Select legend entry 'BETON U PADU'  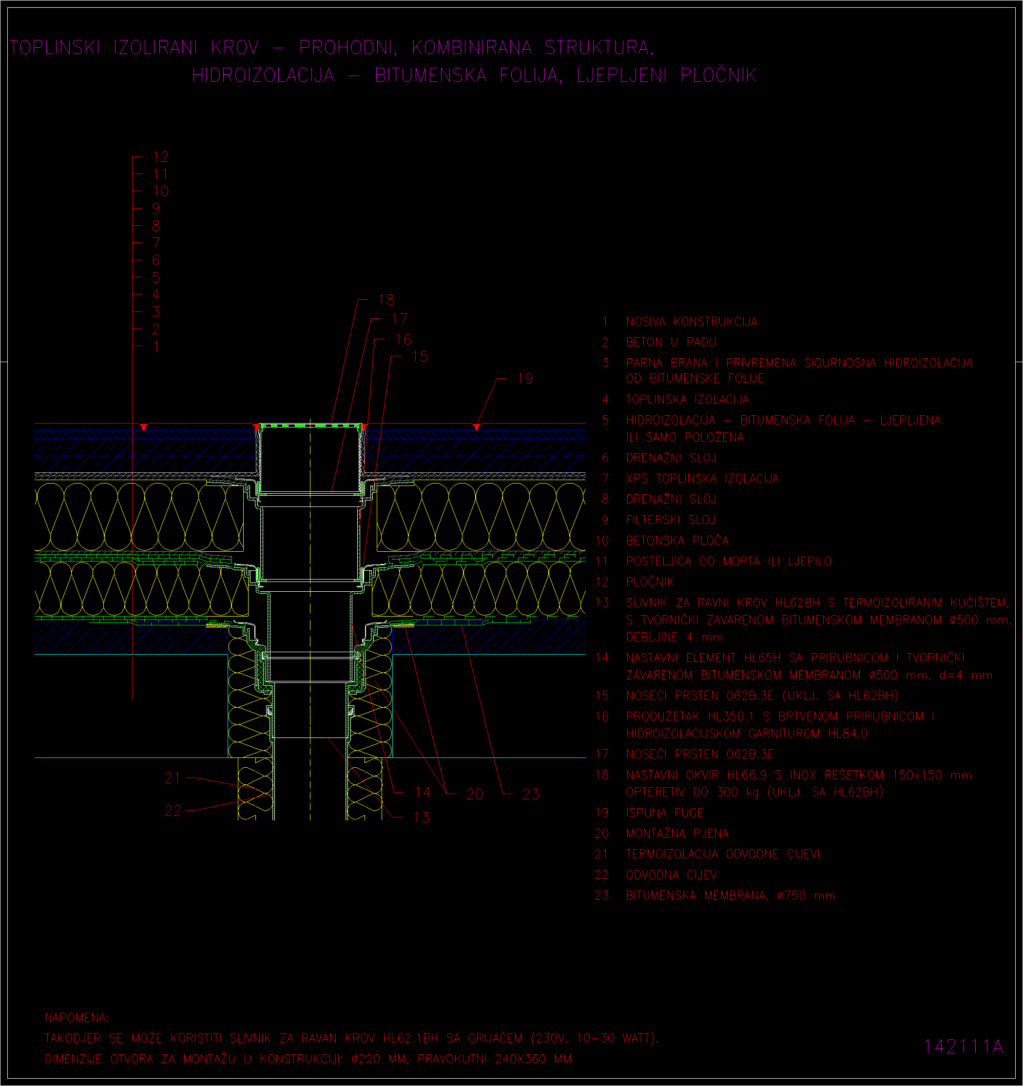tap(671, 343)
